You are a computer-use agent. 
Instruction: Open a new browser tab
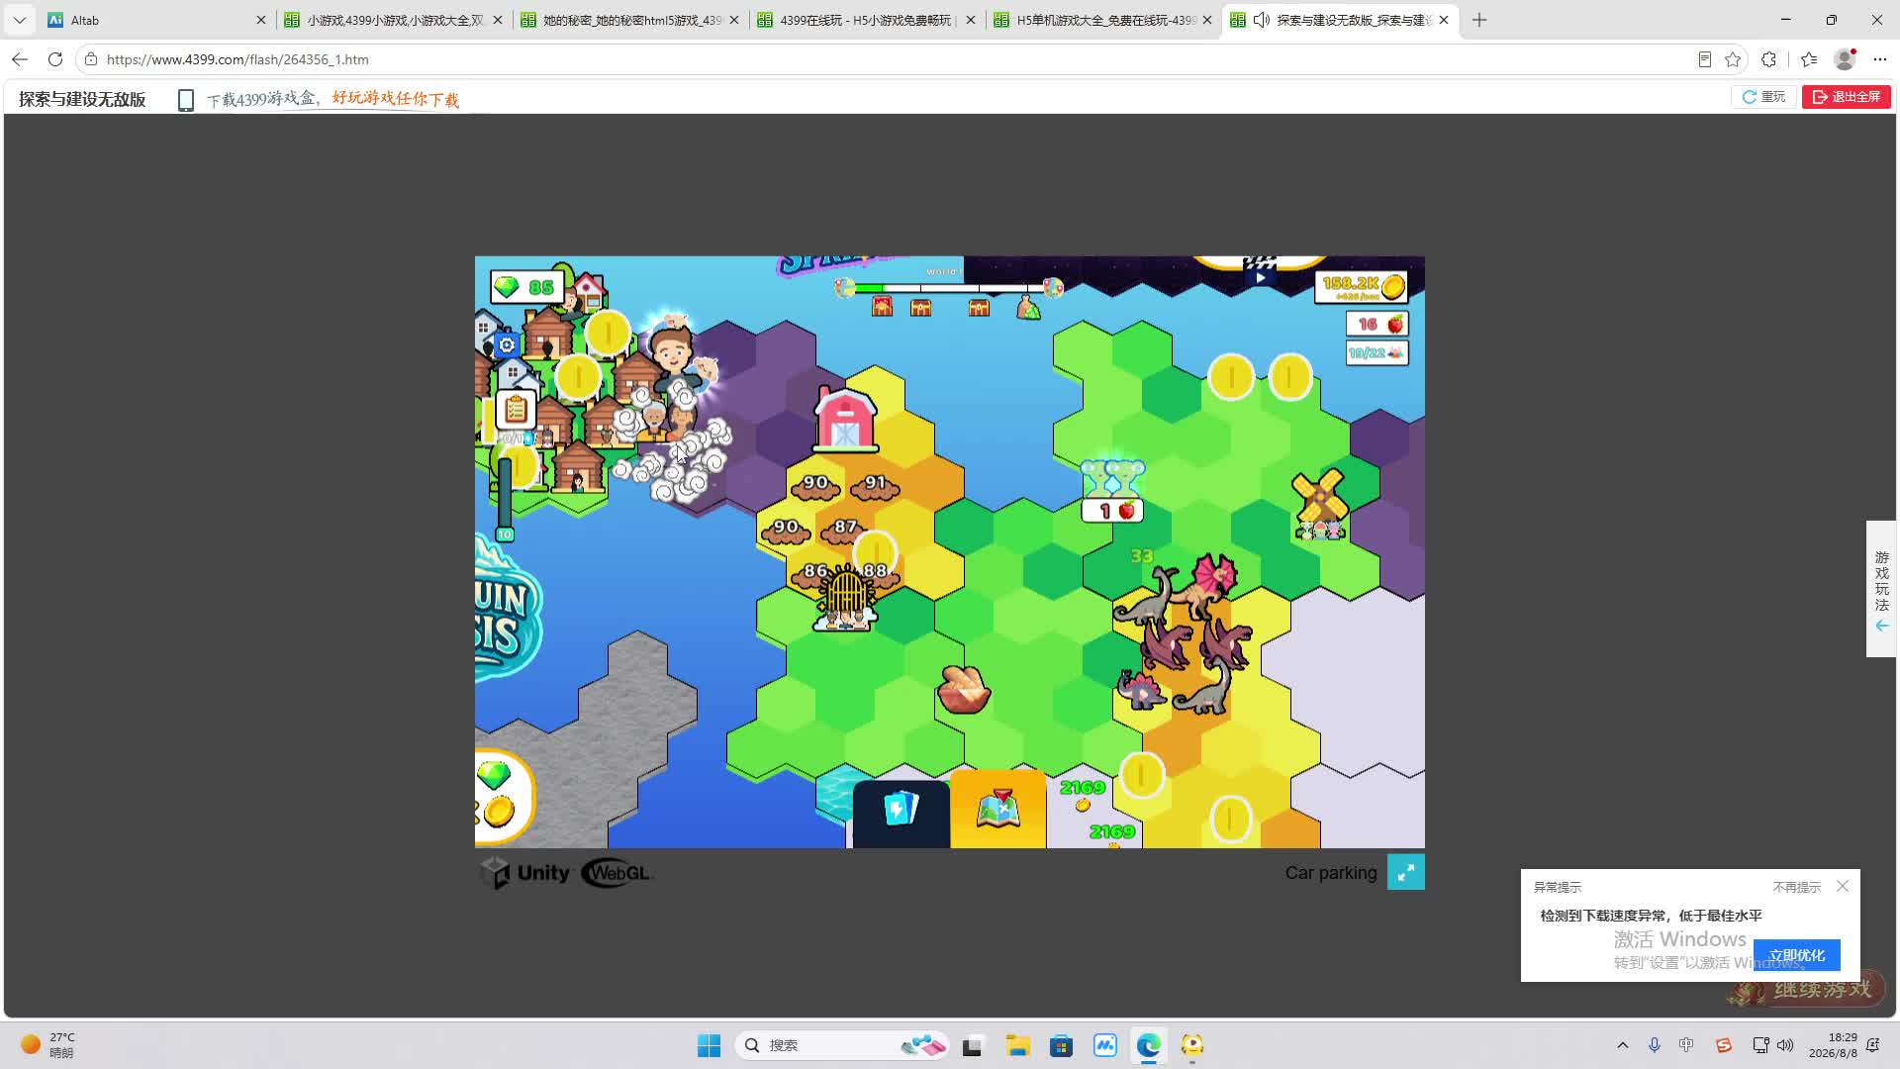(1479, 20)
